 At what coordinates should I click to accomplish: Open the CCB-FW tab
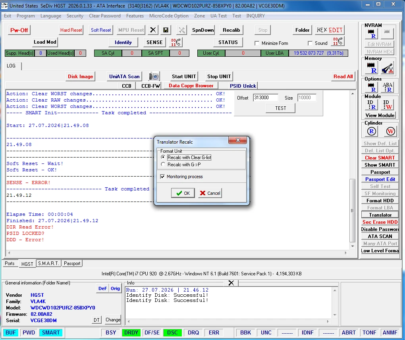(x=150, y=86)
